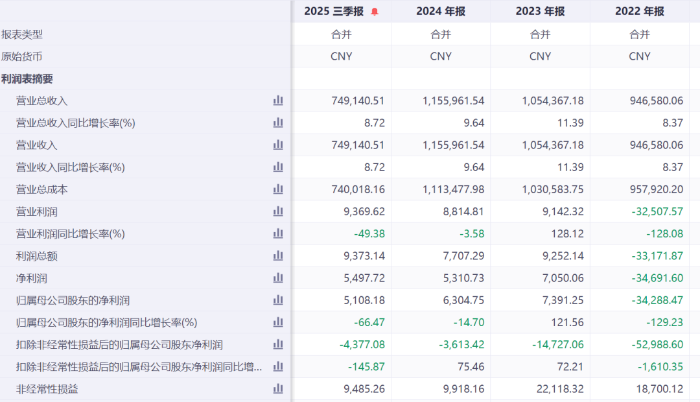Click the 2023 年报 column header
Viewport: 700px width, 402px height.
[540, 12]
